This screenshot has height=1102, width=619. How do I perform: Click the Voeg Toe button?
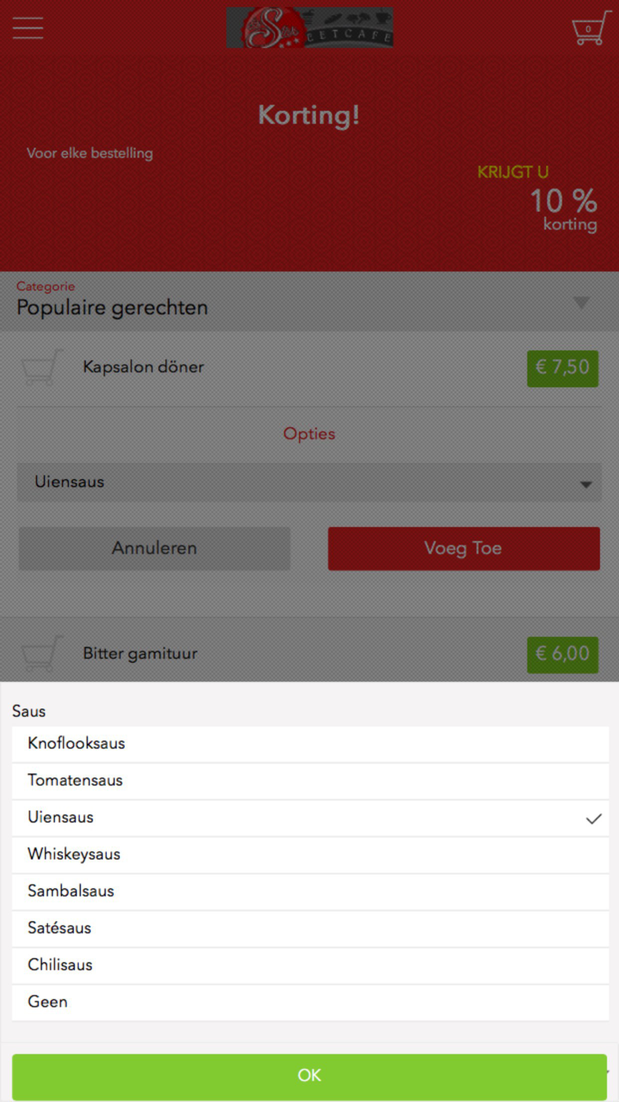point(464,549)
